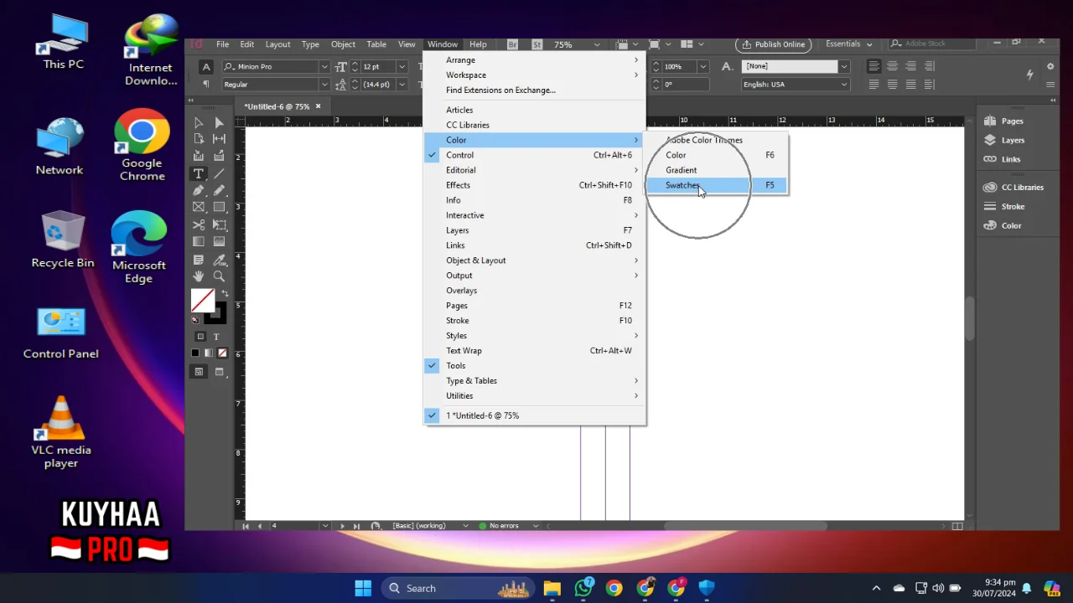Image resolution: width=1073 pixels, height=603 pixels.
Task: Choose the Rectangle tool
Action: [219, 207]
